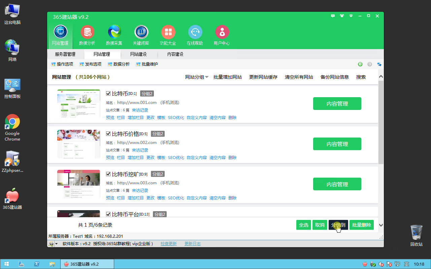431x269 pixels.
Task: Open 内容管理 for www.002.com
Action: [x=337, y=144]
